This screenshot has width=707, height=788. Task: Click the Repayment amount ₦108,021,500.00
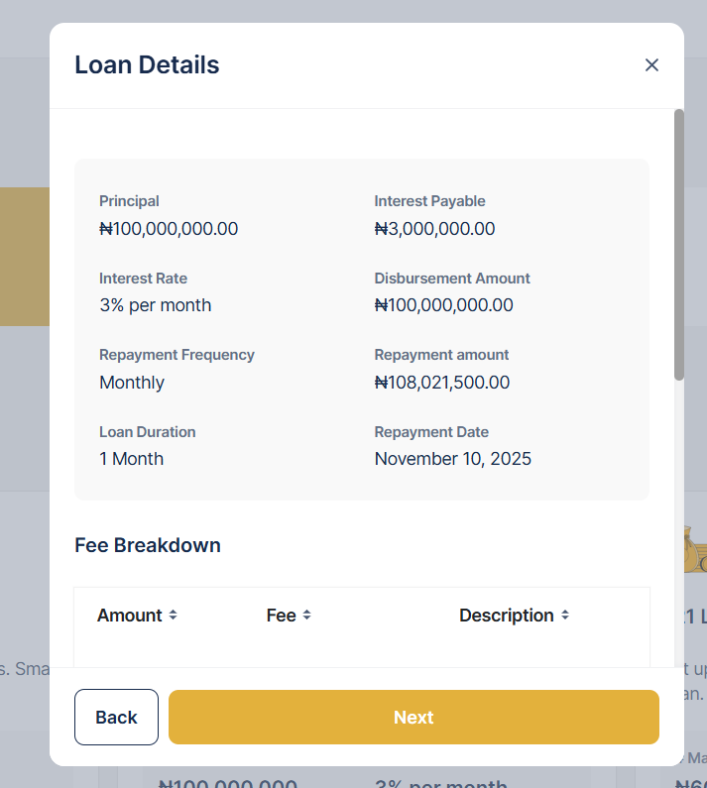click(442, 383)
